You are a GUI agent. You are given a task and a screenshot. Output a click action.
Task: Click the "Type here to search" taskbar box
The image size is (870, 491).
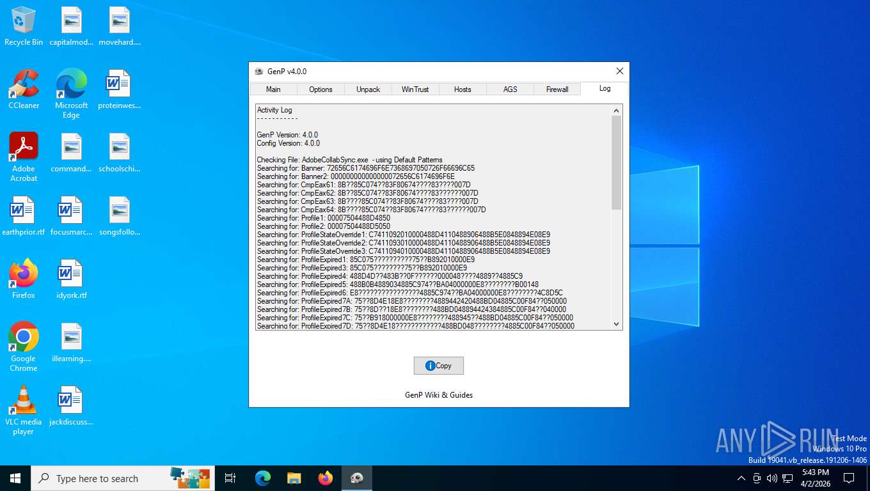pos(123,478)
